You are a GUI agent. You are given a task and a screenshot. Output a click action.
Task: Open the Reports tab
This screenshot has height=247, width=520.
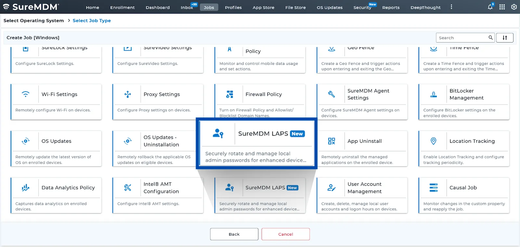click(x=391, y=7)
